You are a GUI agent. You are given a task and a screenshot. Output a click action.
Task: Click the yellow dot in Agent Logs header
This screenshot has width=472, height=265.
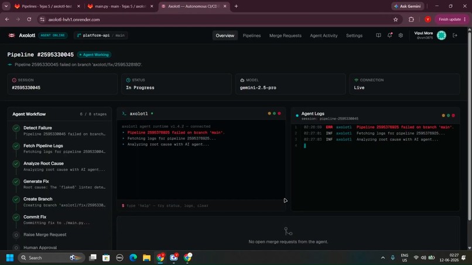tap(443, 115)
